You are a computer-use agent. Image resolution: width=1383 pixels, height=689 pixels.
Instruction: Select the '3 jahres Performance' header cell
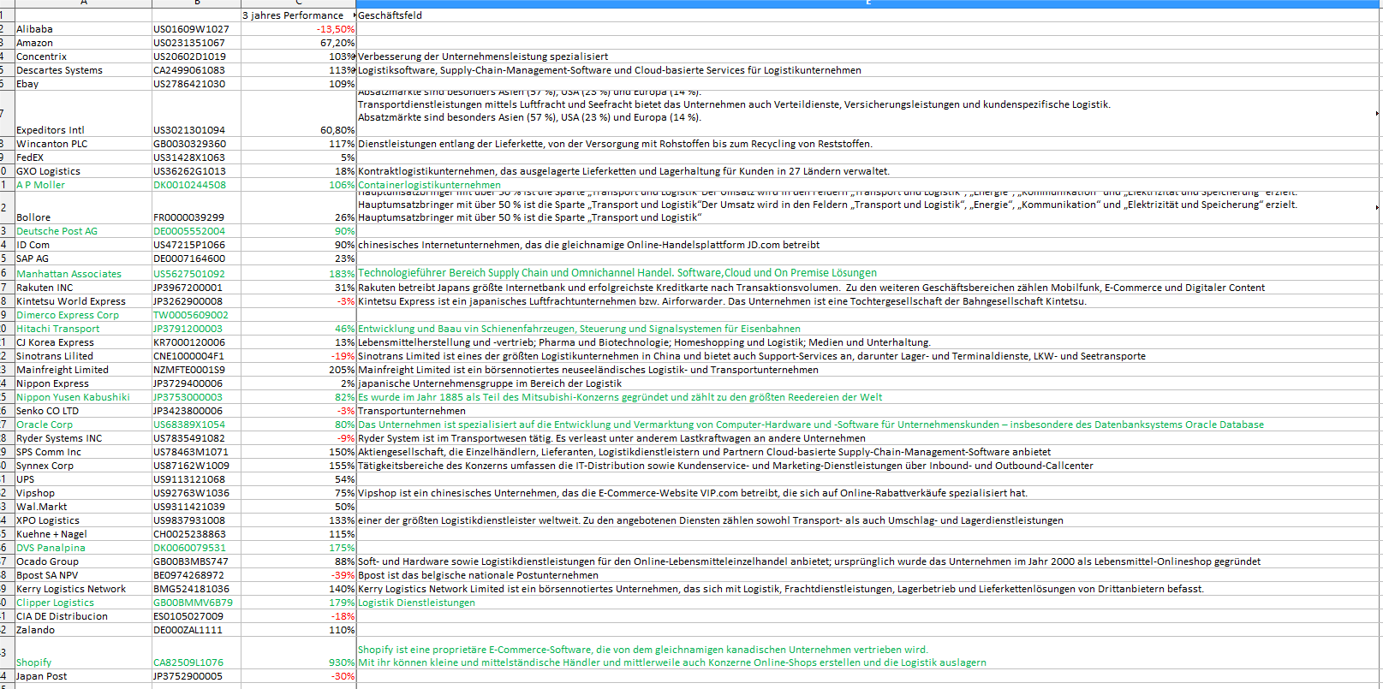coord(298,15)
